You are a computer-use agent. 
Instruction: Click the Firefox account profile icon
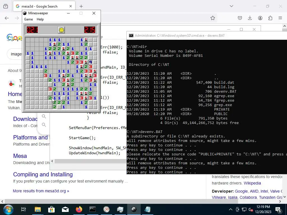(x=260, y=18)
